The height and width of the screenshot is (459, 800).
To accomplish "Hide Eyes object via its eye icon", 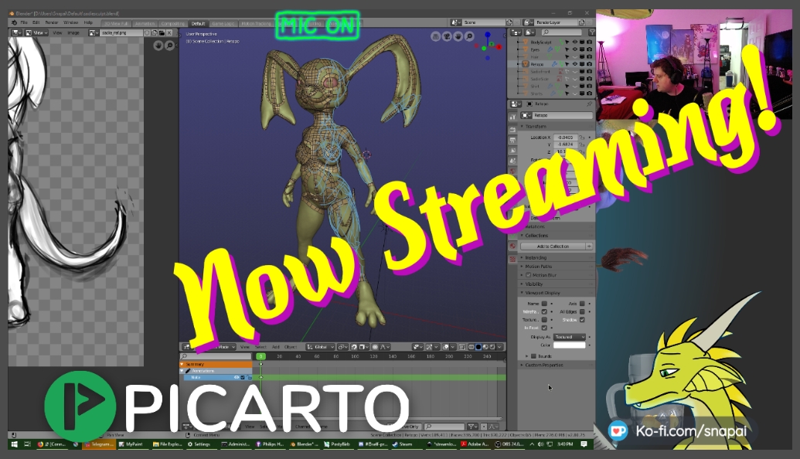I will [574, 49].
